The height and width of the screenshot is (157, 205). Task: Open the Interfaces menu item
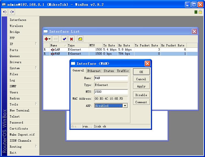[23, 20]
